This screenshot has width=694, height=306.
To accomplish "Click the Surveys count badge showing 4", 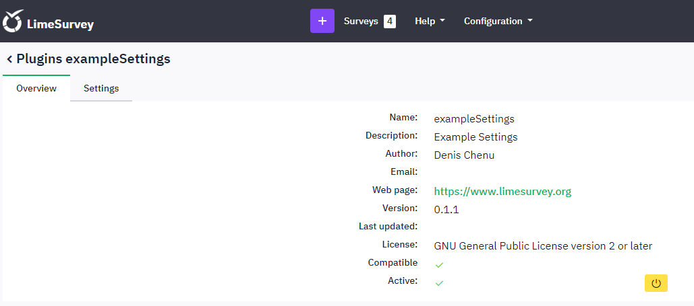I will coord(389,21).
